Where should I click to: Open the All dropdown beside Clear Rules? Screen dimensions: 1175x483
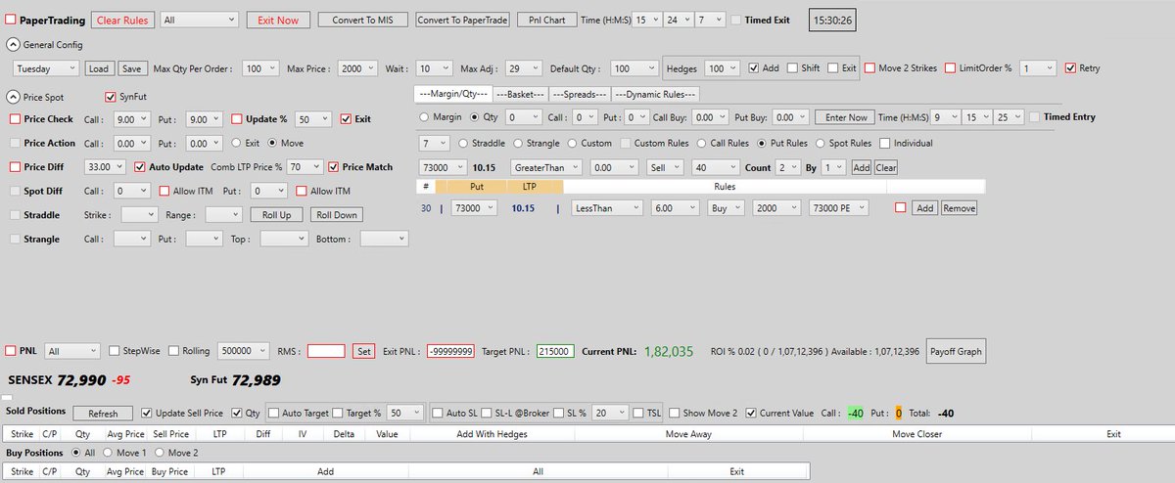pyautogui.click(x=200, y=20)
